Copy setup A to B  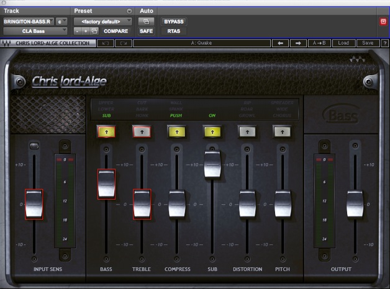click(319, 43)
